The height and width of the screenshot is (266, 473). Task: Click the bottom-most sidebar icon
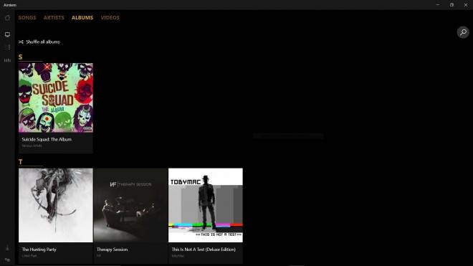(x=7, y=260)
